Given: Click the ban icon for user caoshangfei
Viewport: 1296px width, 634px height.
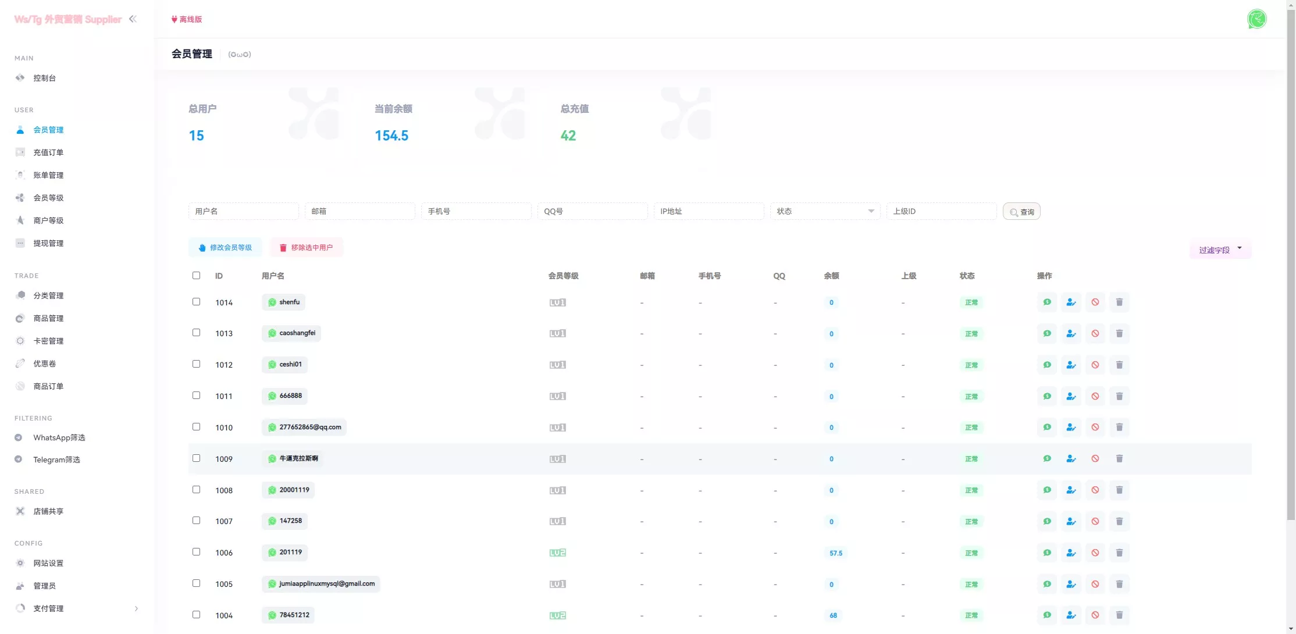Looking at the screenshot, I should click(x=1095, y=333).
